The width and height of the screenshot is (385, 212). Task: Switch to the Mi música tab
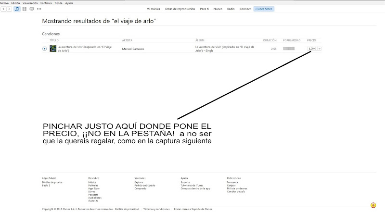[x=153, y=9]
